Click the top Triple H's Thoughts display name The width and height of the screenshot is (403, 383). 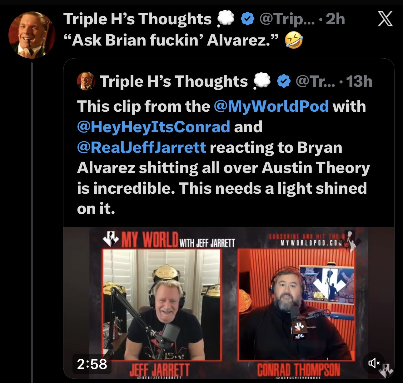(137, 19)
